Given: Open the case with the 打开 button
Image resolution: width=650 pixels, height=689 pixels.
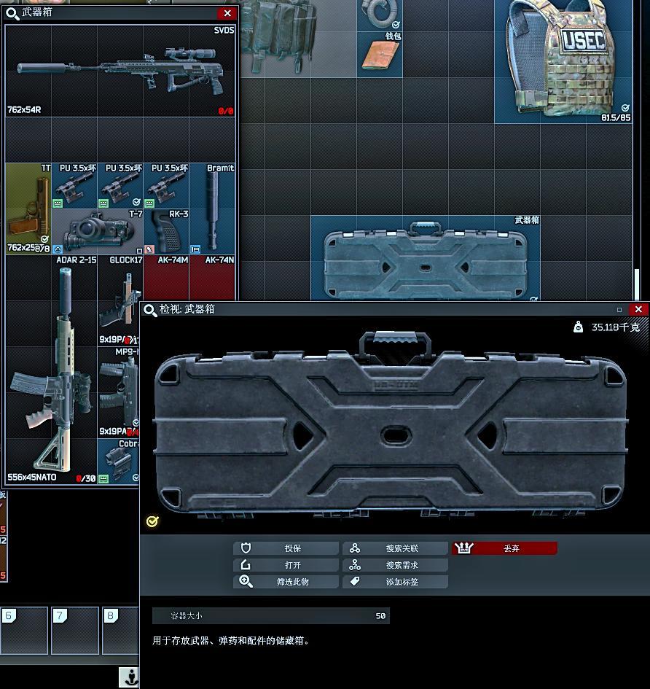Looking at the screenshot, I should tap(286, 565).
